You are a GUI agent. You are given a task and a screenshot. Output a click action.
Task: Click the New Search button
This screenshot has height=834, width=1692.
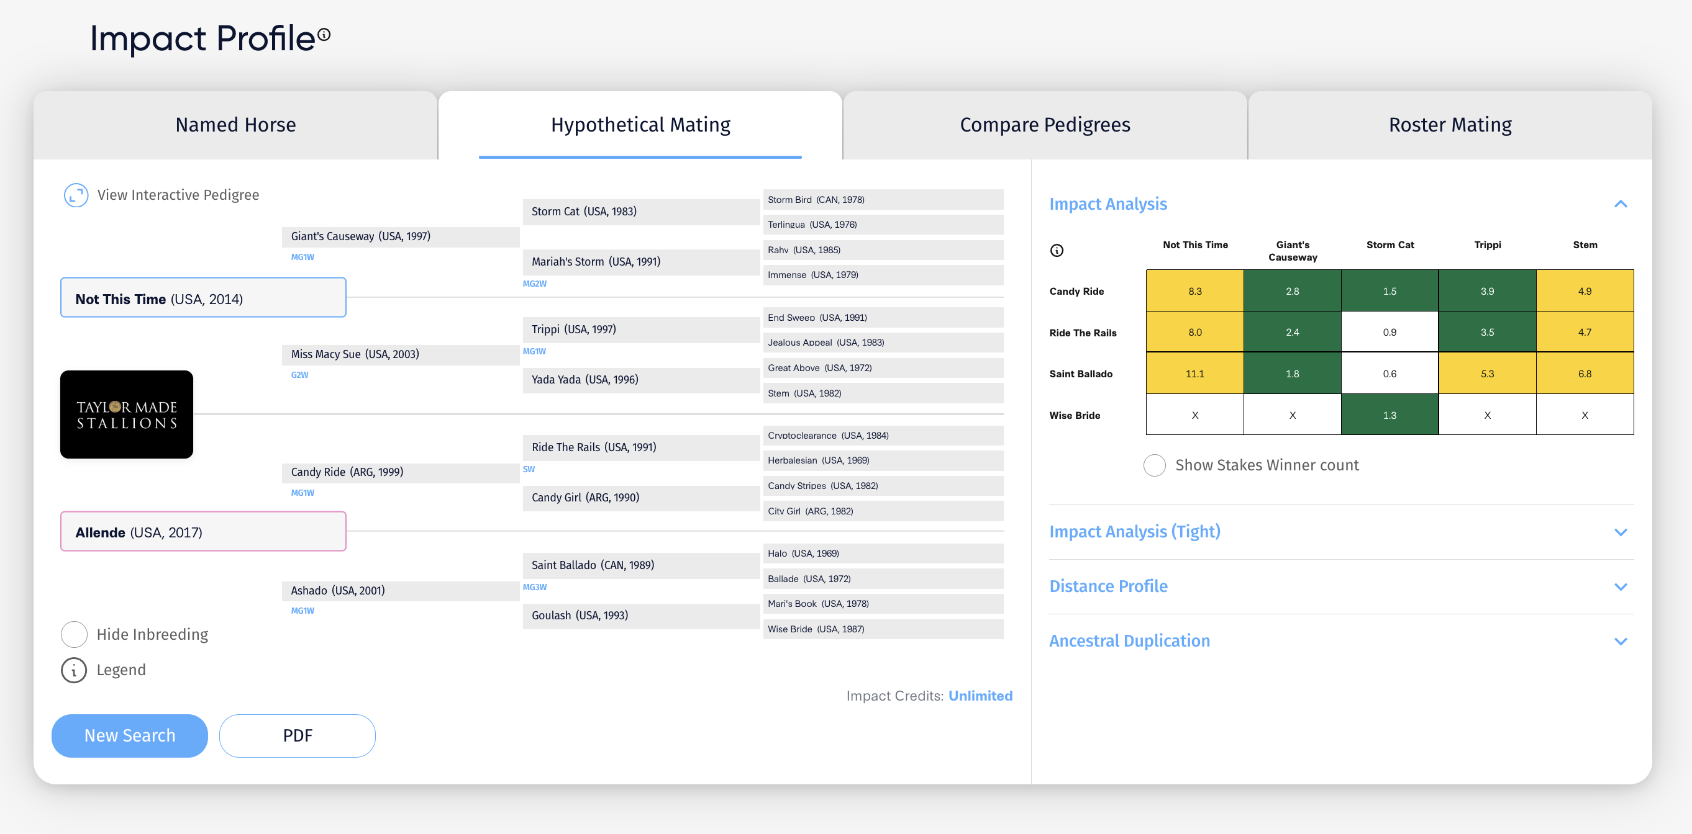coord(129,735)
